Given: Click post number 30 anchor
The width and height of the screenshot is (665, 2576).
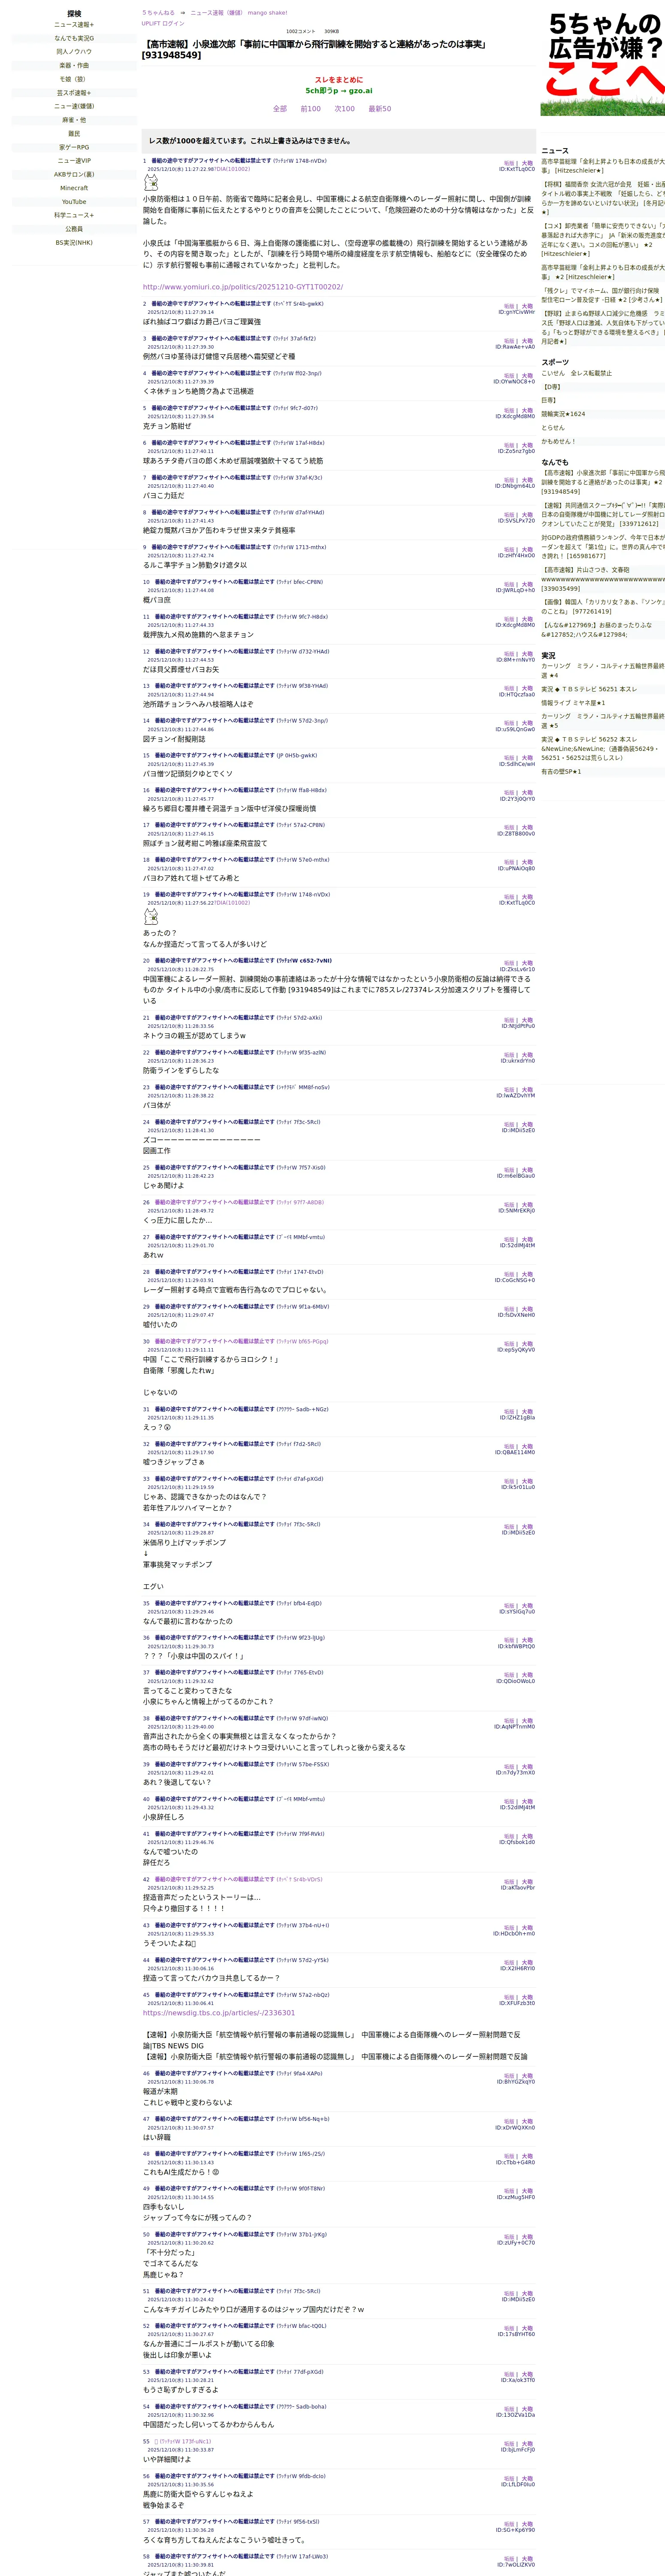Looking at the screenshot, I should pos(146,1342).
